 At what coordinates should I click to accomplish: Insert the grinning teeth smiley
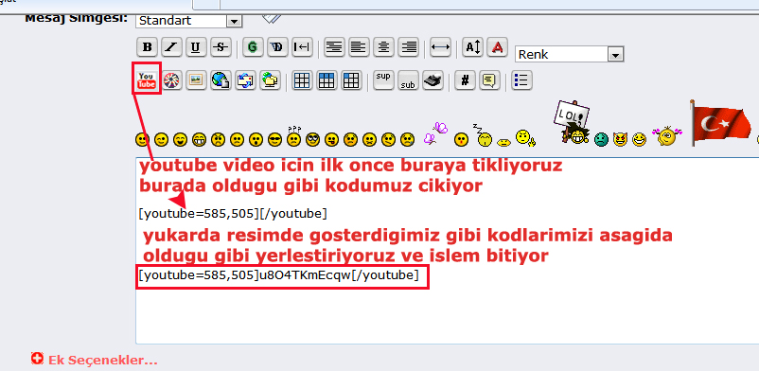tap(199, 140)
